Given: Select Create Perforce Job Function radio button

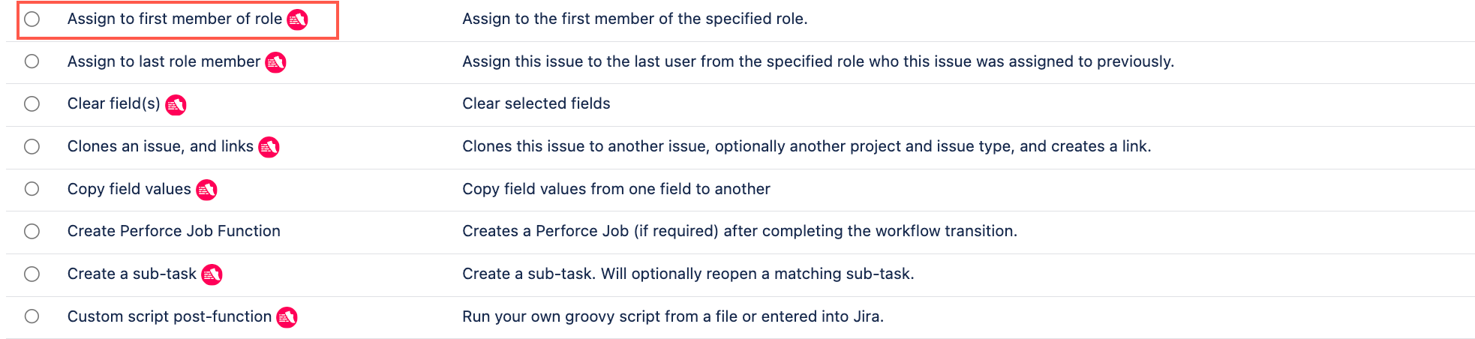Looking at the screenshot, I should [x=32, y=231].
